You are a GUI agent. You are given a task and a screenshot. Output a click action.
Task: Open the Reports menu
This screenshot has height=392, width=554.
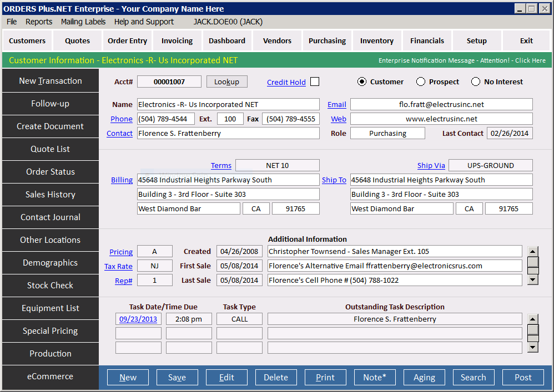tap(39, 22)
